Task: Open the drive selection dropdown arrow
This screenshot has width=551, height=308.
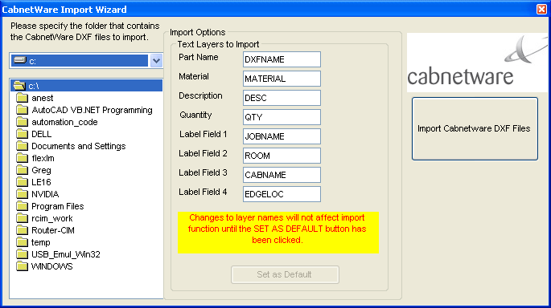Action: [x=156, y=61]
